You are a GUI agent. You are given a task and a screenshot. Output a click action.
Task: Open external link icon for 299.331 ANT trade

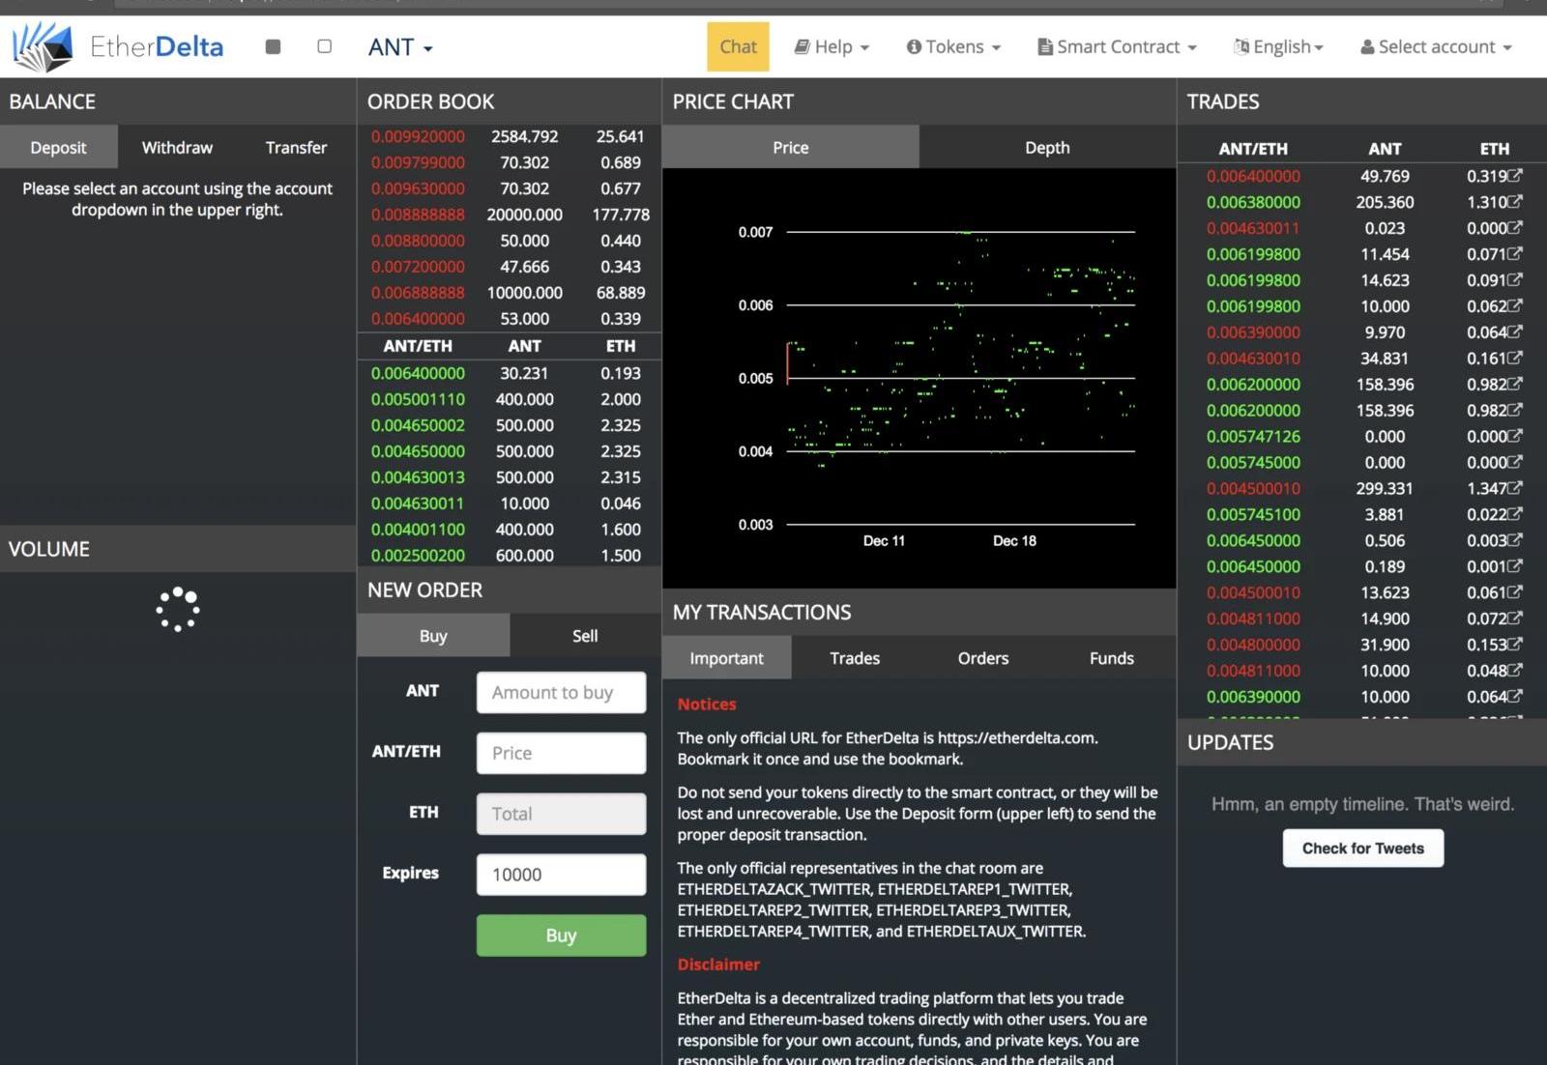pos(1515,488)
